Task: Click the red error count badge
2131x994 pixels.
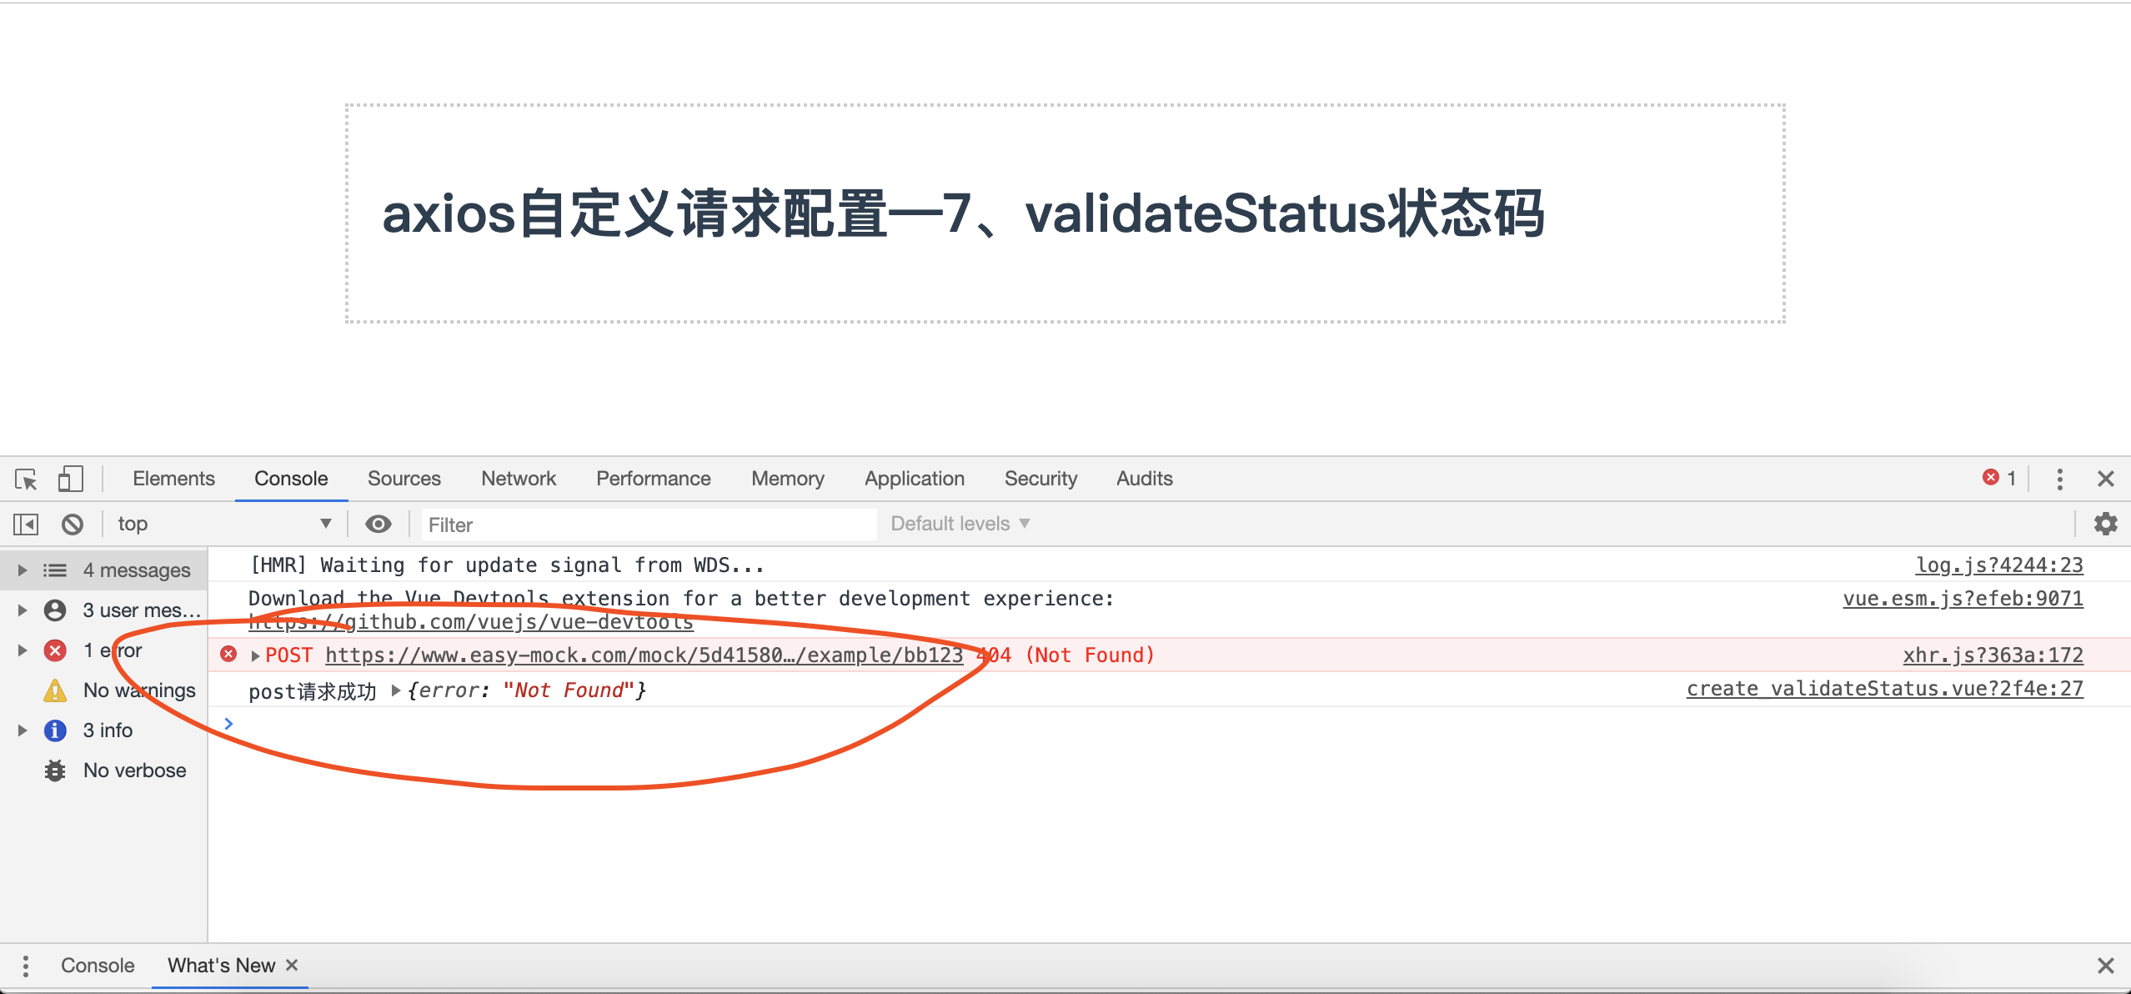Action: pyautogui.click(x=1998, y=479)
